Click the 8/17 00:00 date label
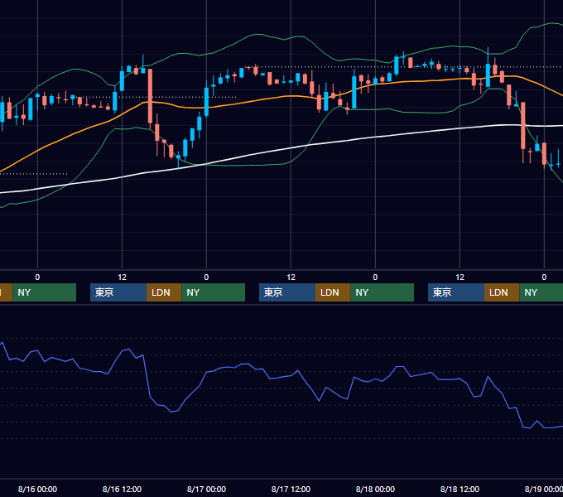Screen dimensions: 563x497 (206, 489)
